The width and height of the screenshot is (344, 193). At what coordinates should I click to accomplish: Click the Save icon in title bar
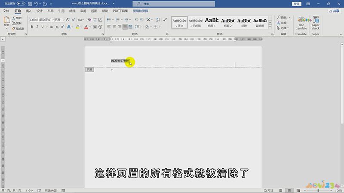tap(30, 4)
